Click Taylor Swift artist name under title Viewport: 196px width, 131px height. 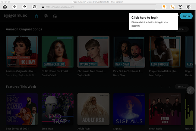pyautogui.click(x=84, y=75)
